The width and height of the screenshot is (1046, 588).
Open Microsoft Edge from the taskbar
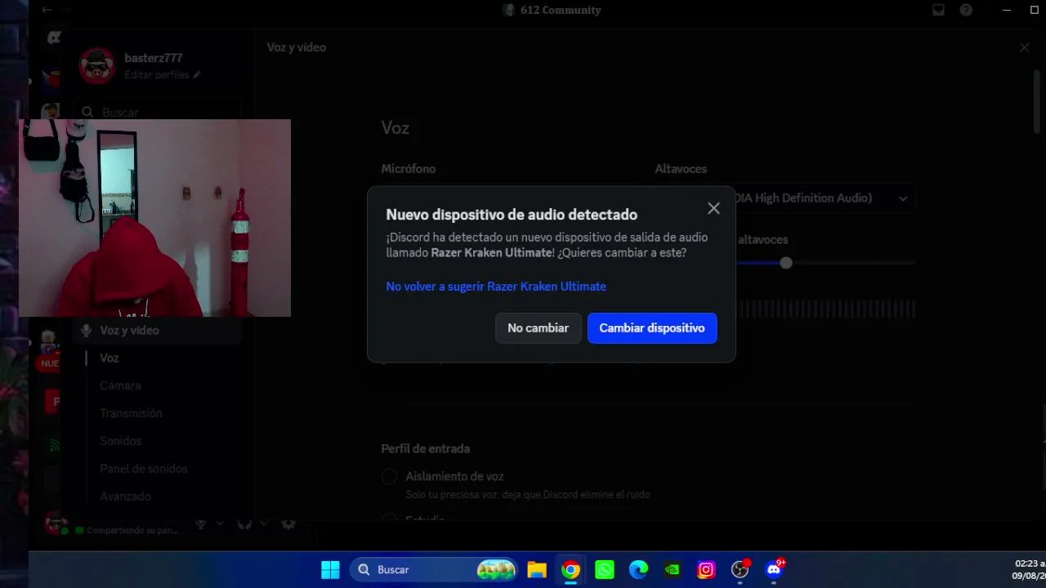pos(638,570)
